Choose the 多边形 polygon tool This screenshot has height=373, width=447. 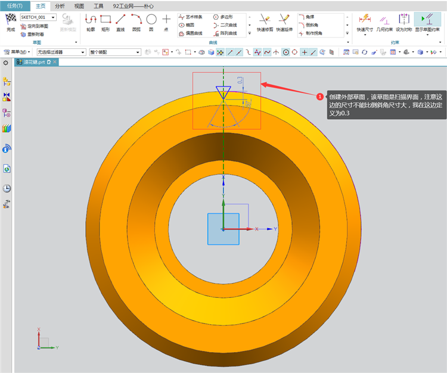coord(223,17)
